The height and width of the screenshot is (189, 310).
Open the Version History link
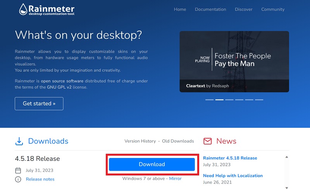point(140,141)
